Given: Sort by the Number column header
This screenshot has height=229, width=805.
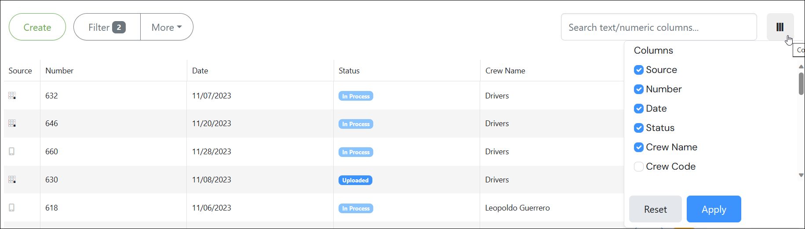Looking at the screenshot, I should [x=59, y=71].
